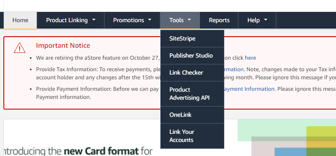
Task: Open the Payment Information link
Action: pos(249,89)
